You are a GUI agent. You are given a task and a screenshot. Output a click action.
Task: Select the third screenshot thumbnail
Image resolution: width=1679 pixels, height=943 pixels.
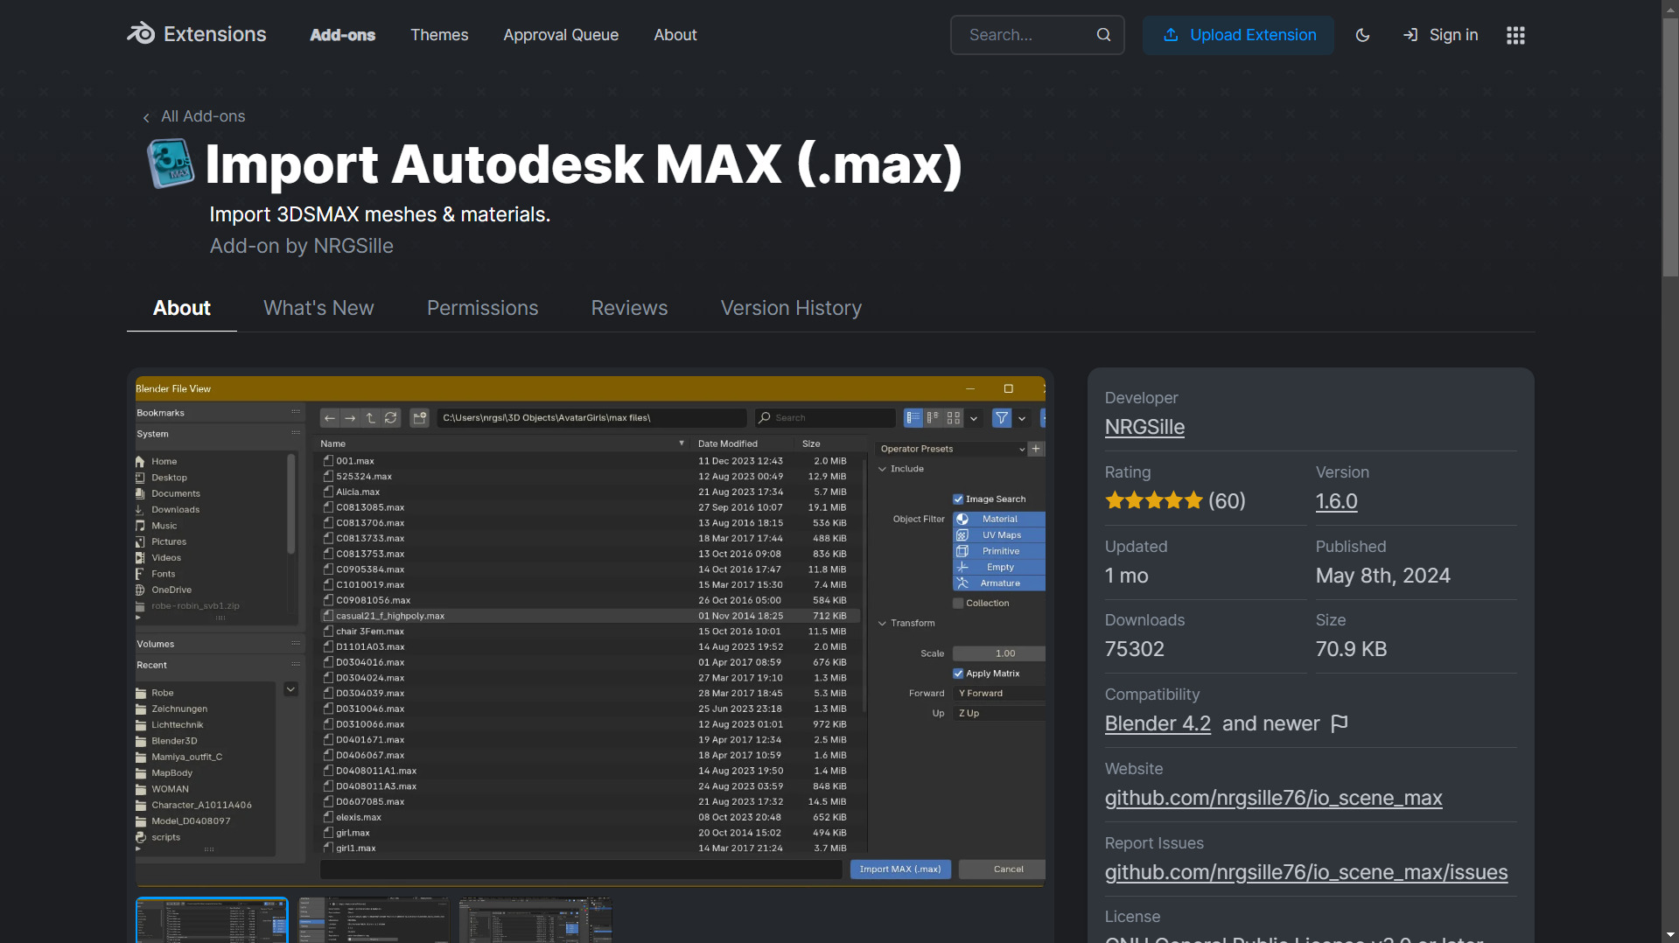(535, 919)
